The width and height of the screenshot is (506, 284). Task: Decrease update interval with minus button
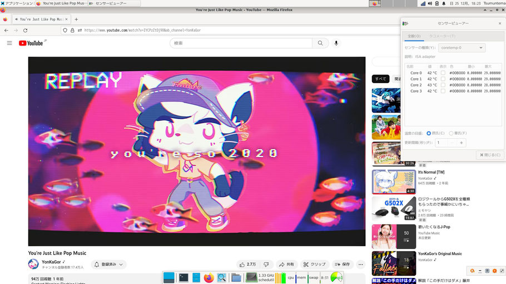point(452,143)
